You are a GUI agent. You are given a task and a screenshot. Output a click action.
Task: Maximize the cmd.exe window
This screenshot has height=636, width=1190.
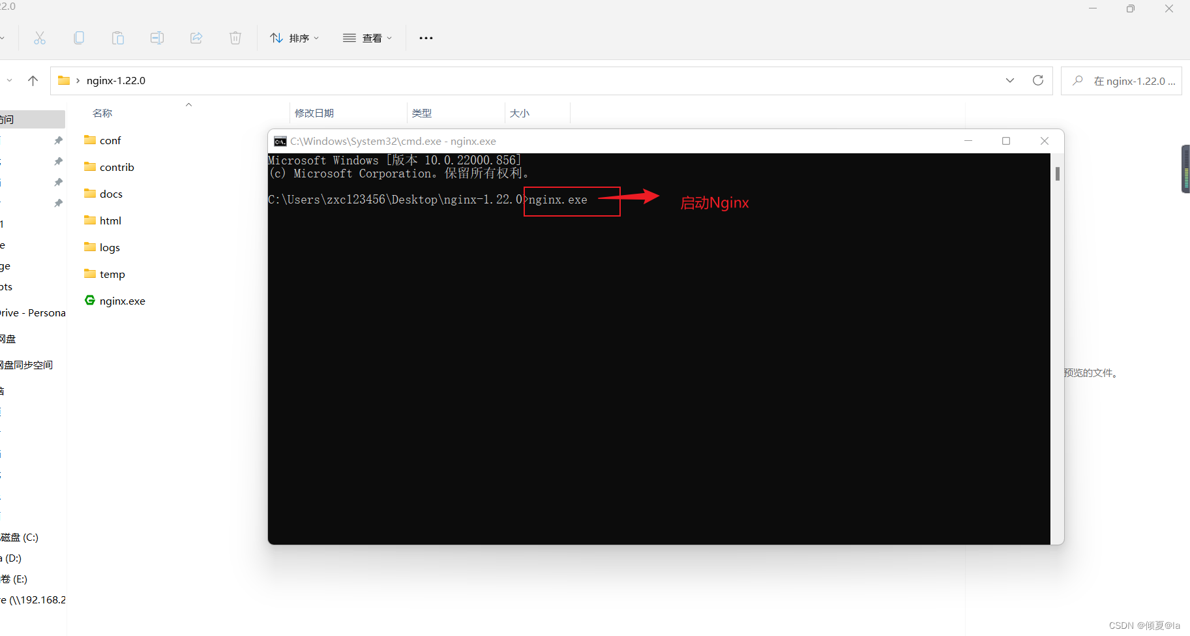tap(1006, 141)
